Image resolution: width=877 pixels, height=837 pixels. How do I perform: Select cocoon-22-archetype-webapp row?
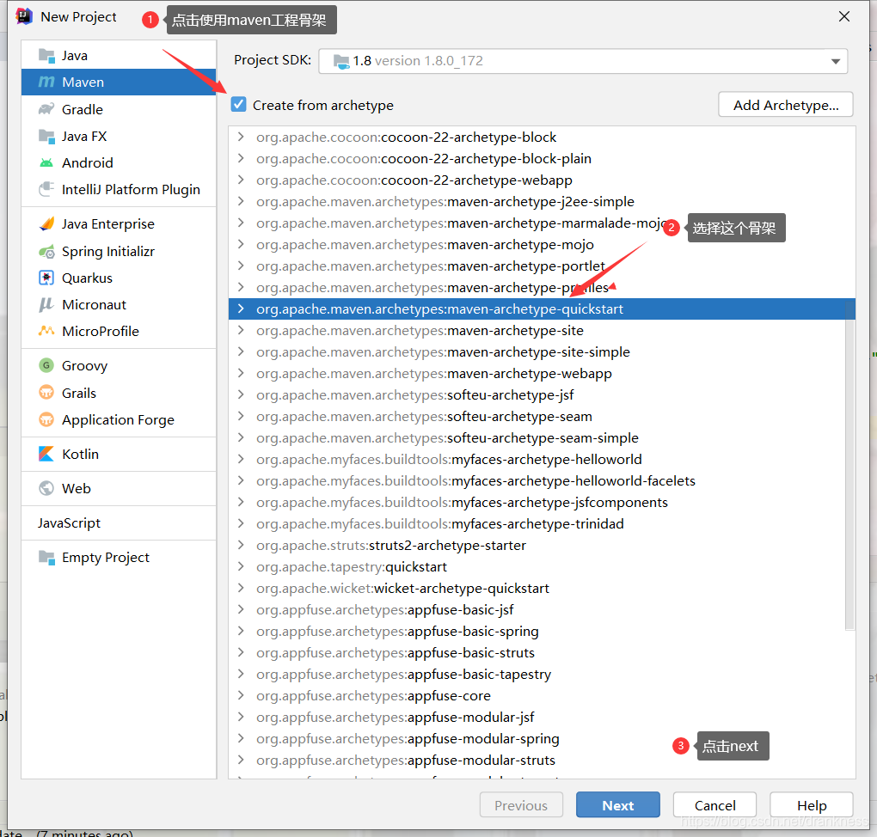(542, 180)
